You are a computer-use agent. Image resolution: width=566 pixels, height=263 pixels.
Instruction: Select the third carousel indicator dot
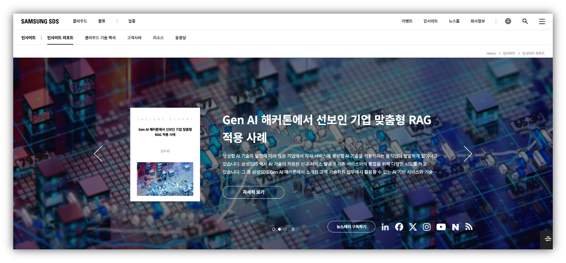[285, 229]
